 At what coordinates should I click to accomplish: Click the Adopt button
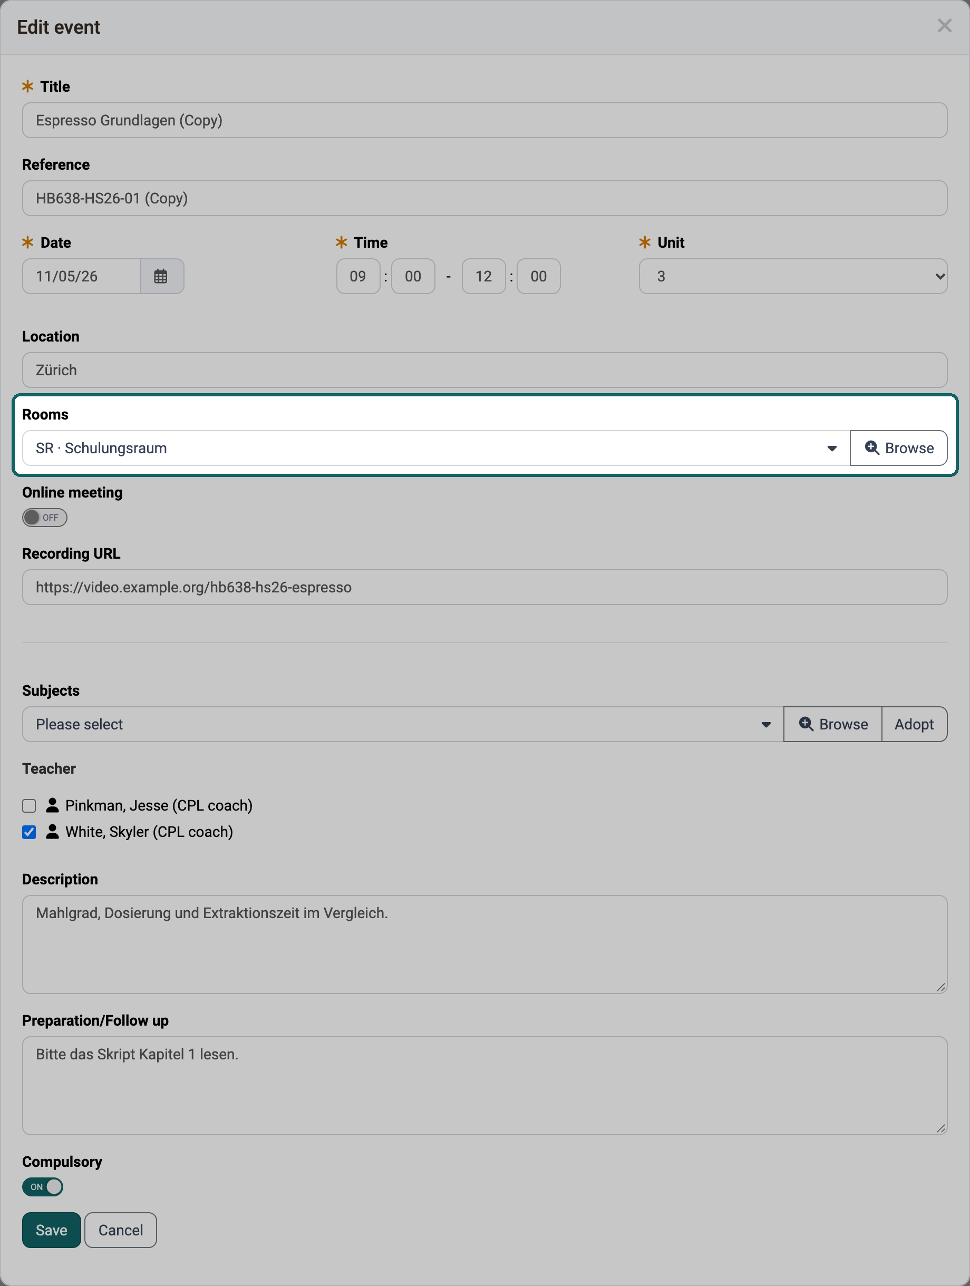click(x=914, y=724)
